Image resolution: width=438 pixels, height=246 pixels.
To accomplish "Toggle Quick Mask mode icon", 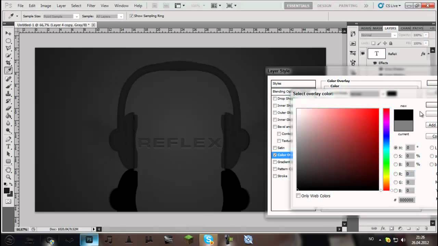I will tap(8, 202).
